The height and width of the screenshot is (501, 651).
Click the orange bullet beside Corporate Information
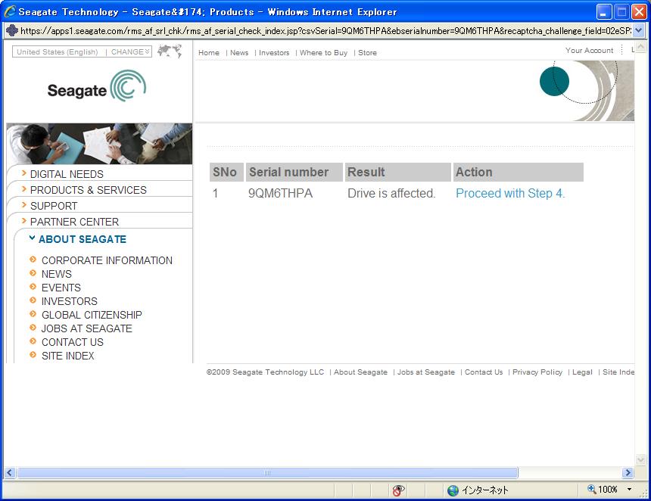pyautogui.click(x=33, y=260)
